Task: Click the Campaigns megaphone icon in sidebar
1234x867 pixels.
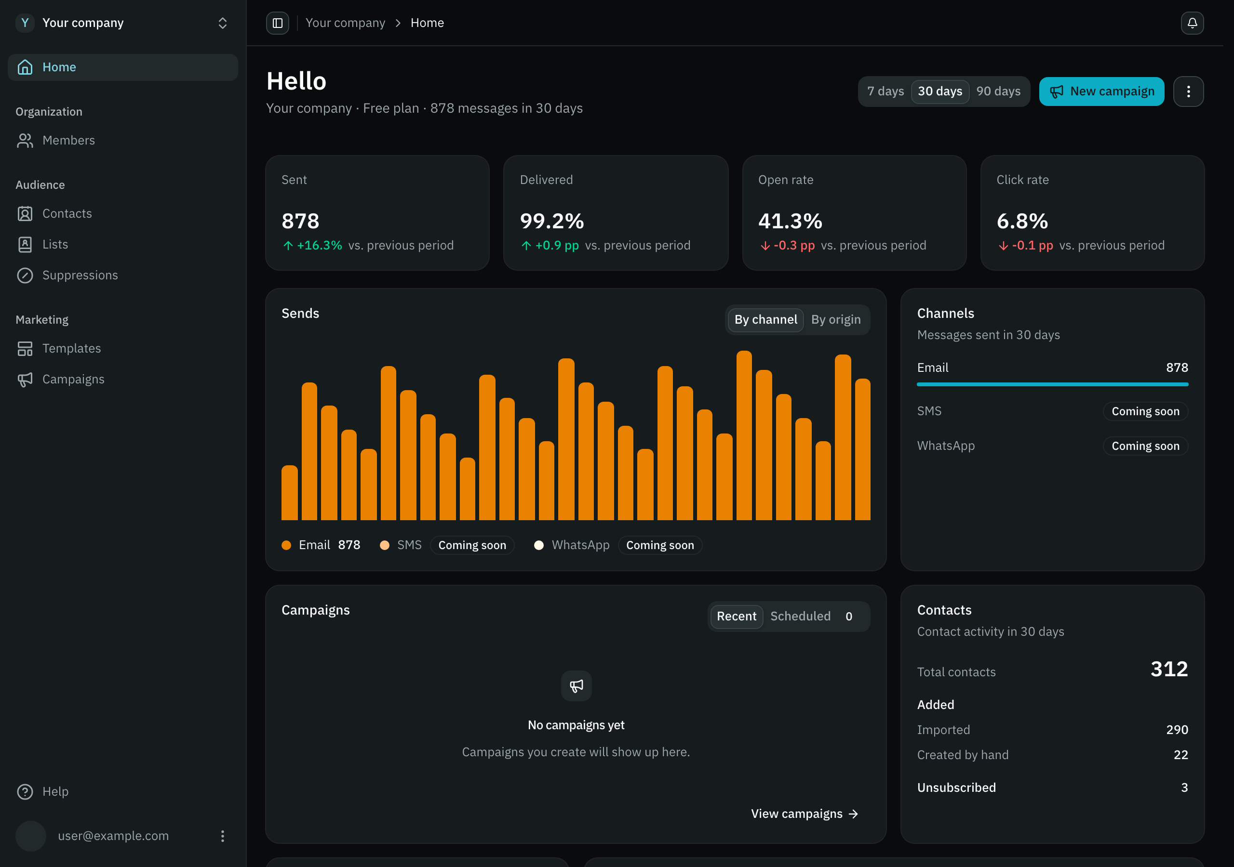Action: pos(25,379)
